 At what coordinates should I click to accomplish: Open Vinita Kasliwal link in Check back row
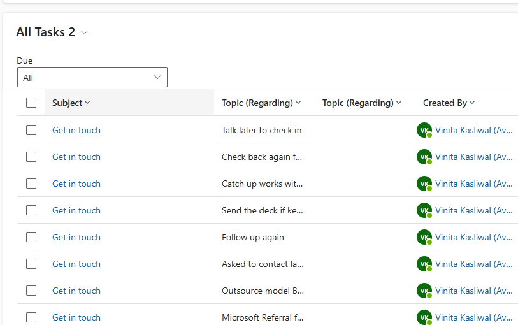pos(473,157)
